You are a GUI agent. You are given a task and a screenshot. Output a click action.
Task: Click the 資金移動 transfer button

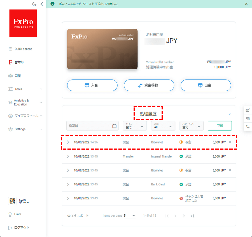pyautogui.click(x=149, y=85)
